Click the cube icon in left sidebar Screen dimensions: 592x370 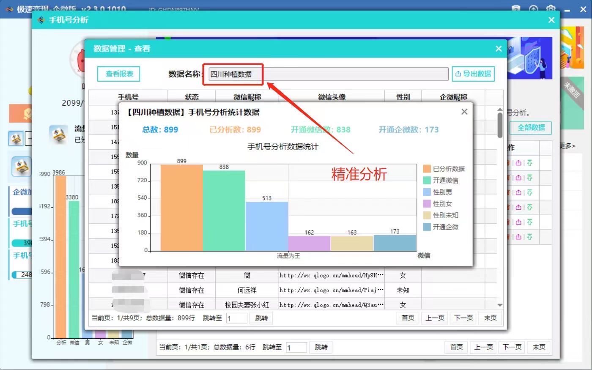pyautogui.click(x=21, y=167)
